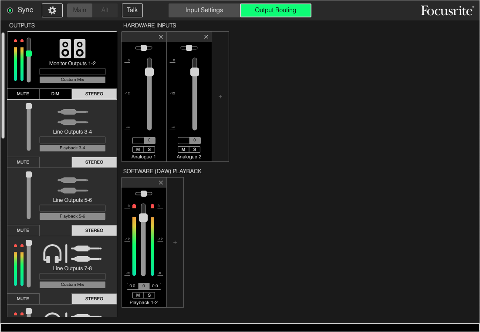Click the jack connector icons on Line Outputs 5-6

click(x=72, y=182)
